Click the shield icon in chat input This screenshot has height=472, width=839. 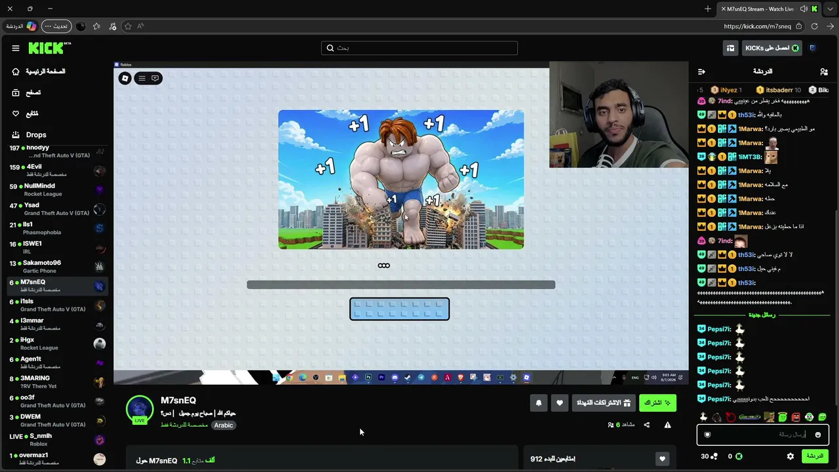pyautogui.click(x=707, y=435)
